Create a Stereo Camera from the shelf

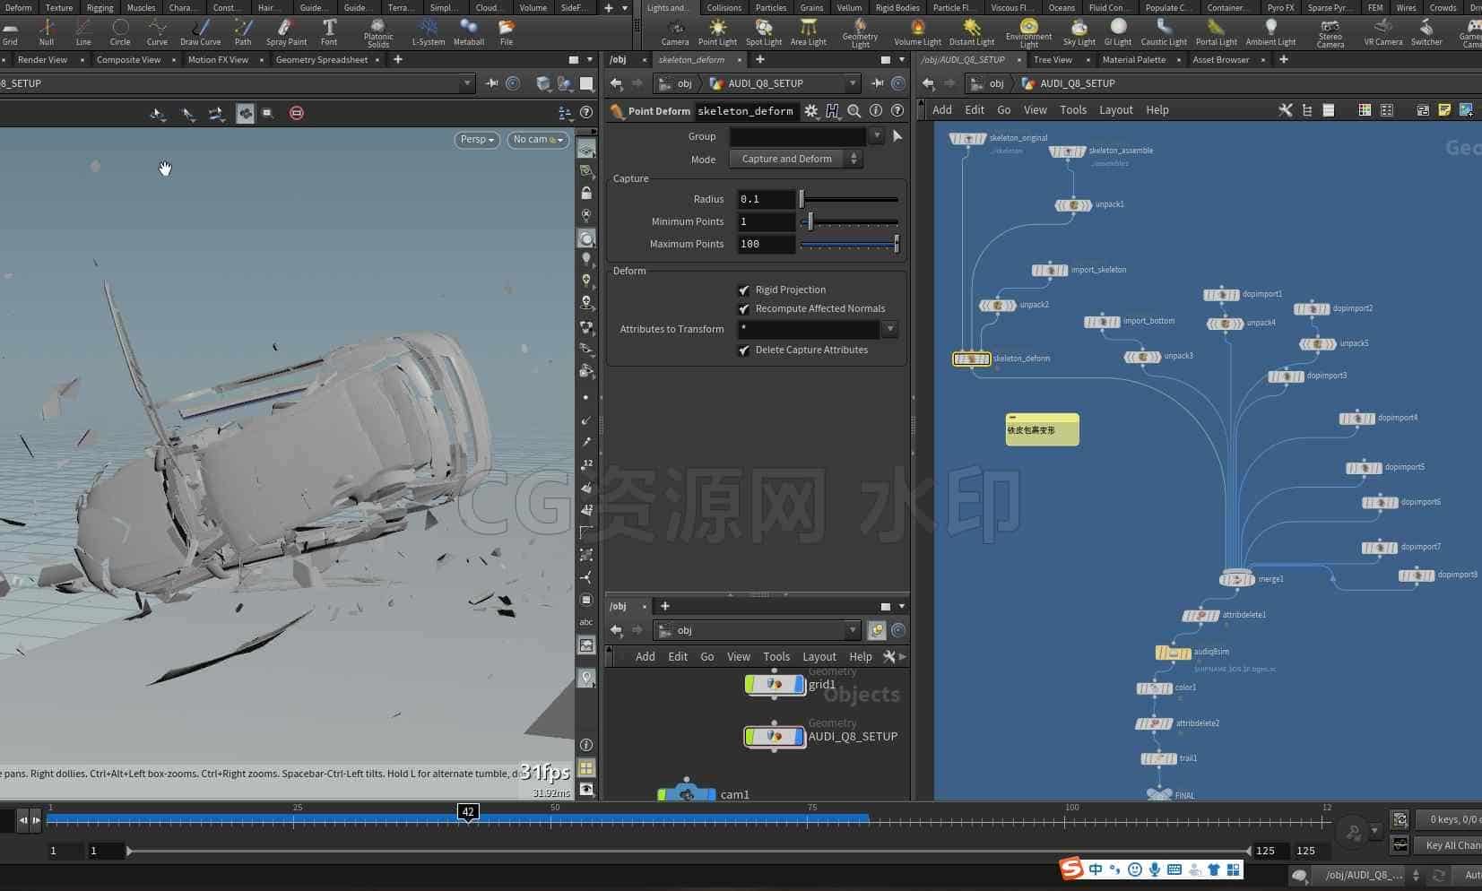click(x=1330, y=33)
